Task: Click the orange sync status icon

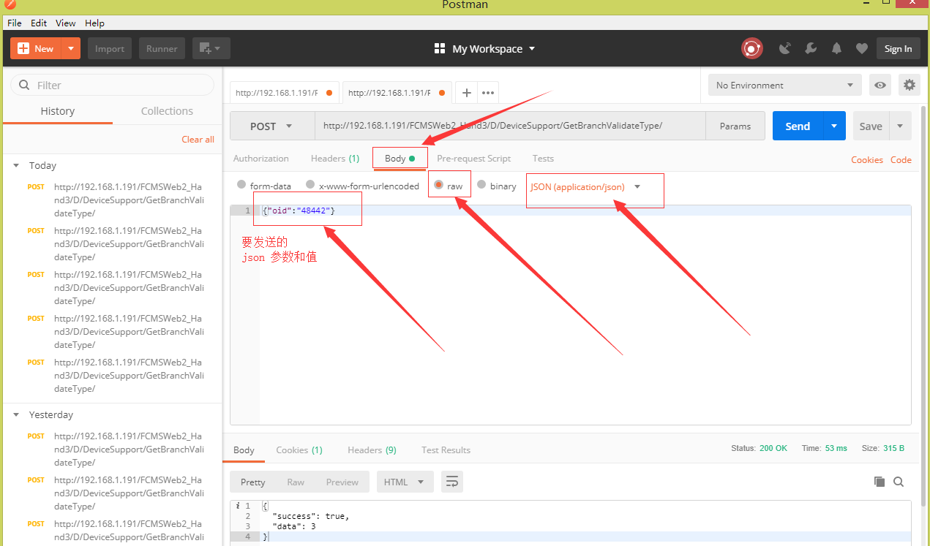Action: [x=752, y=49]
